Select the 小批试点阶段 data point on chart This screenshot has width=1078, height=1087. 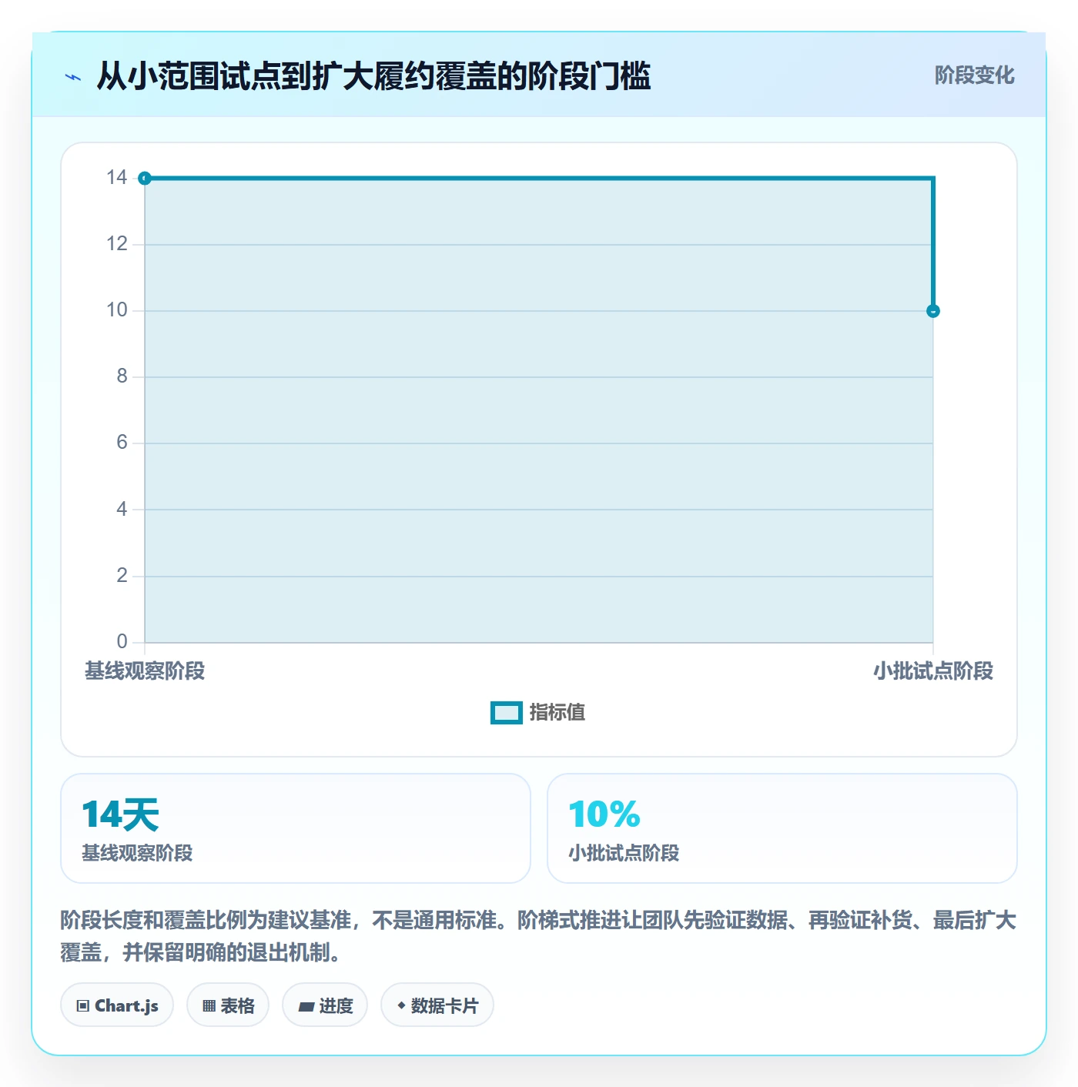click(933, 311)
